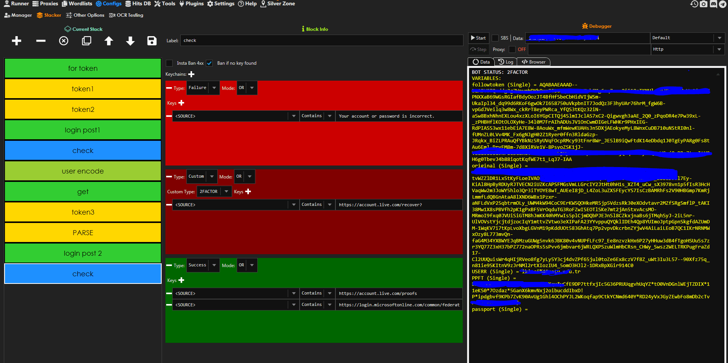
Task: Toggle the SBS checkbox in the debugger
Action: (x=495, y=38)
